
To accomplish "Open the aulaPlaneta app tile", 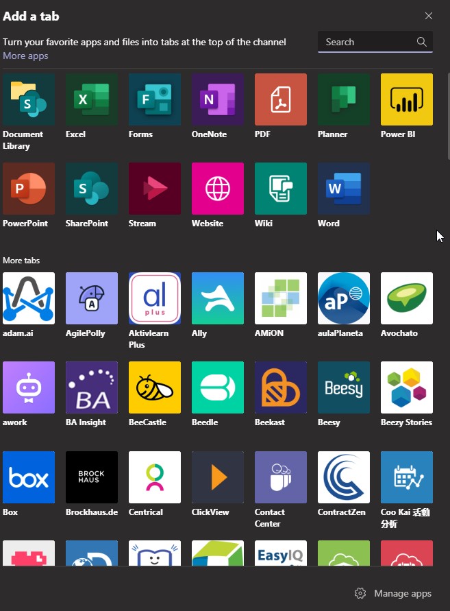I will click(x=344, y=298).
